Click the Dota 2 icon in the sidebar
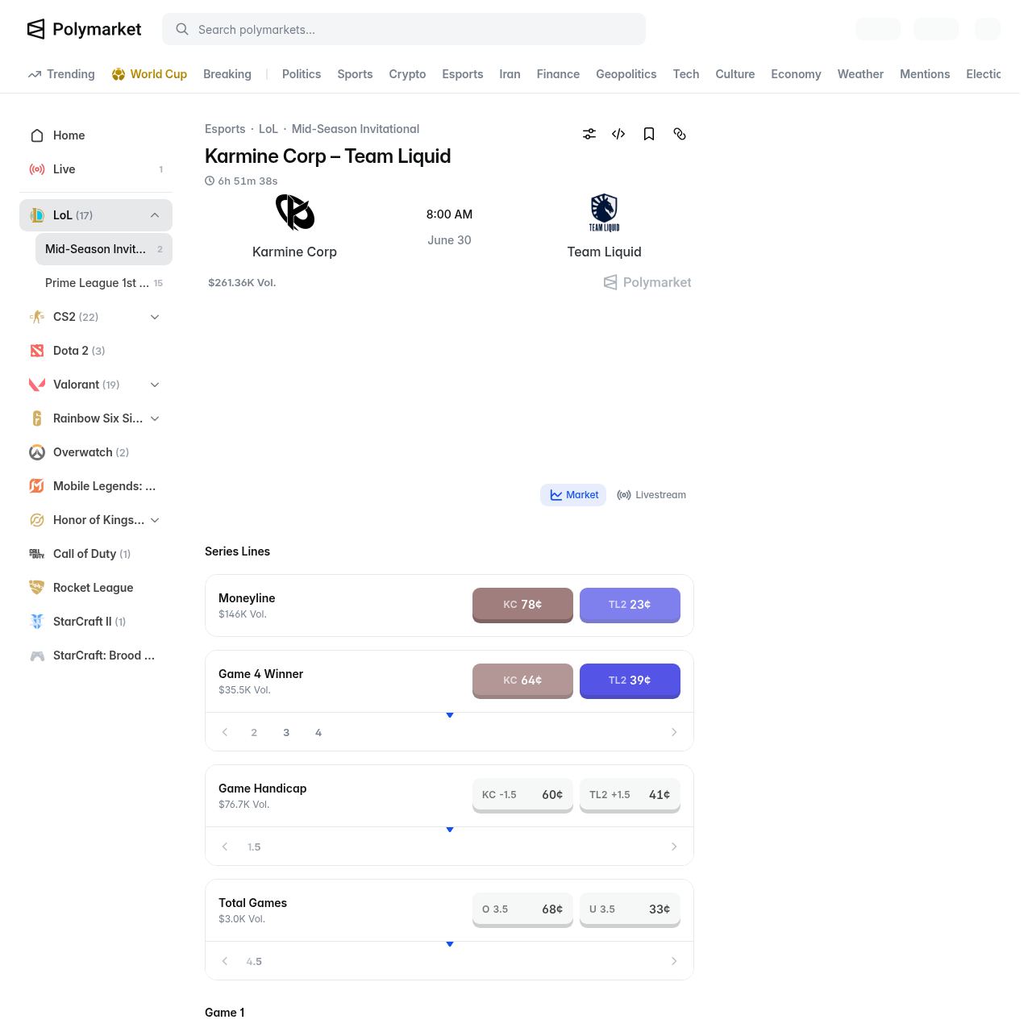The width and height of the screenshot is (1032, 1032). (x=37, y=351)
